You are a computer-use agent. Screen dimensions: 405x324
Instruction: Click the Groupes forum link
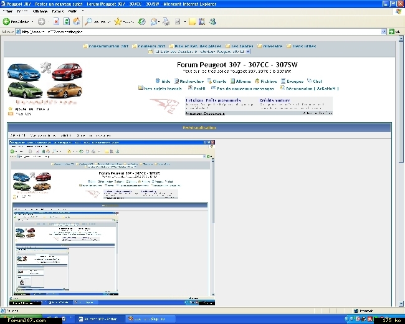coord(295,82)
